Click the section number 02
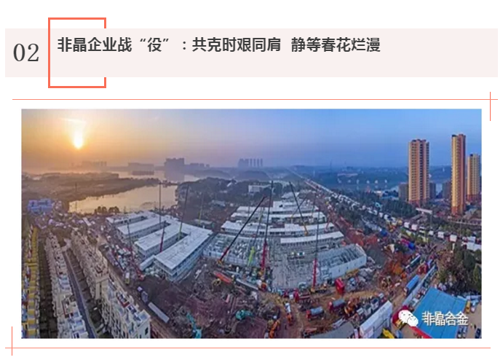The width and height of the screenshot is (503, 360). click(x=26, y=53)
